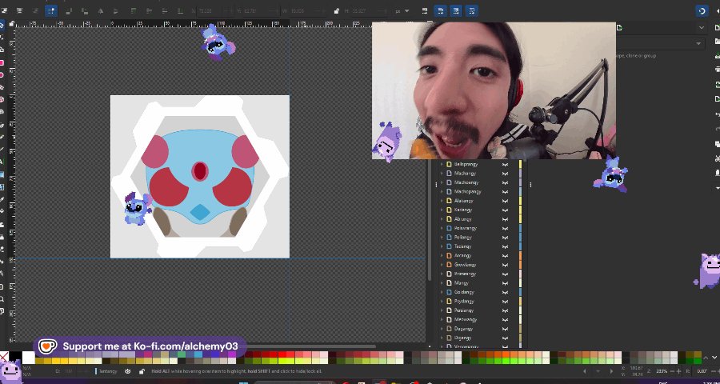720x384 pixels.
Task: Select the Poliangy layer name
Action: coord(463,238)
